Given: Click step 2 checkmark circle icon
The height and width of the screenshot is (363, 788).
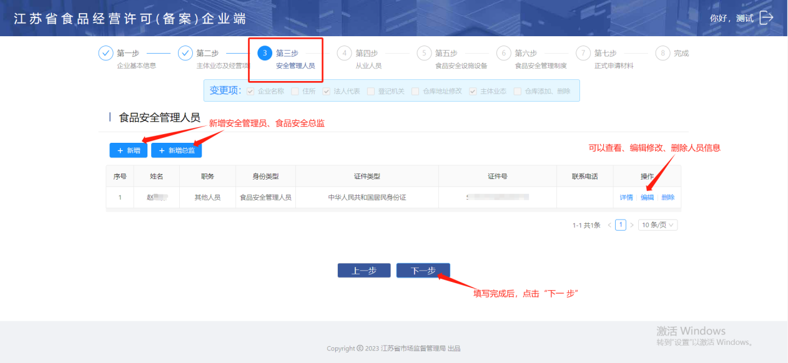Looking at the screenshot, I should (185, 53).
